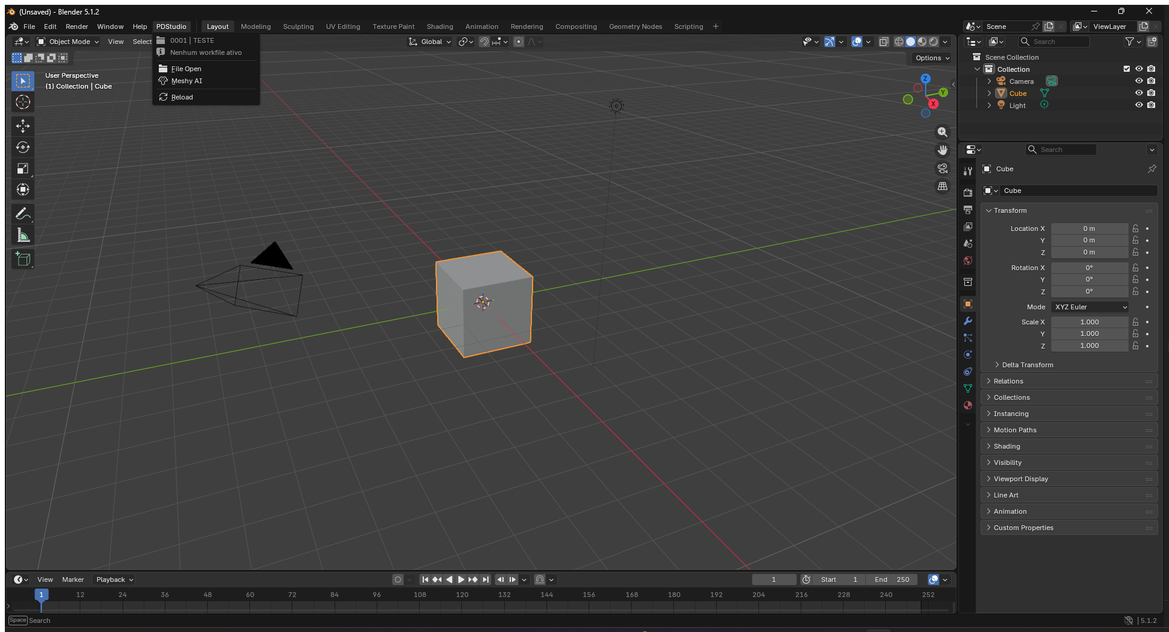1169x632 pixels.
Task: Open the Options dropdown in viewport
Action: pyautogui.click(x=932, y=58)
